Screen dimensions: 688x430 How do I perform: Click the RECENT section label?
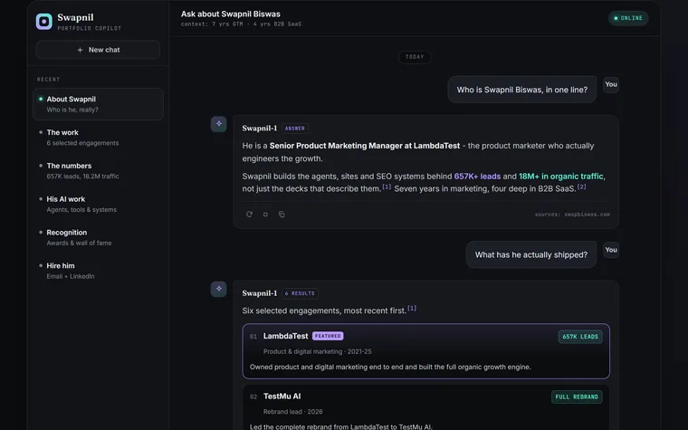48,80
